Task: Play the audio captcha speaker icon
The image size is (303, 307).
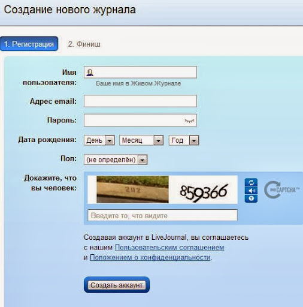Action: (251, 191)
